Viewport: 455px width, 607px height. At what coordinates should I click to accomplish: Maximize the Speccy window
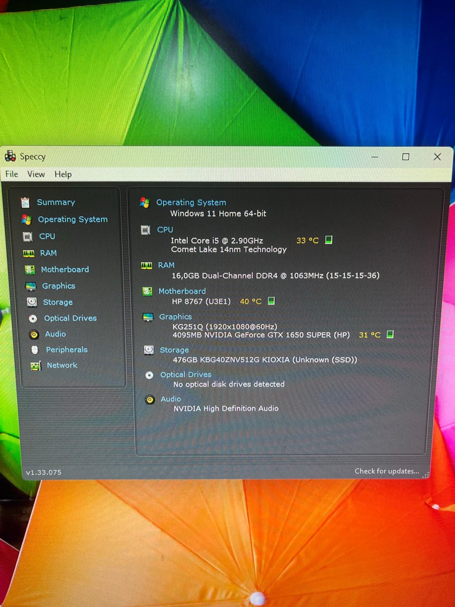tap(406, 156)
